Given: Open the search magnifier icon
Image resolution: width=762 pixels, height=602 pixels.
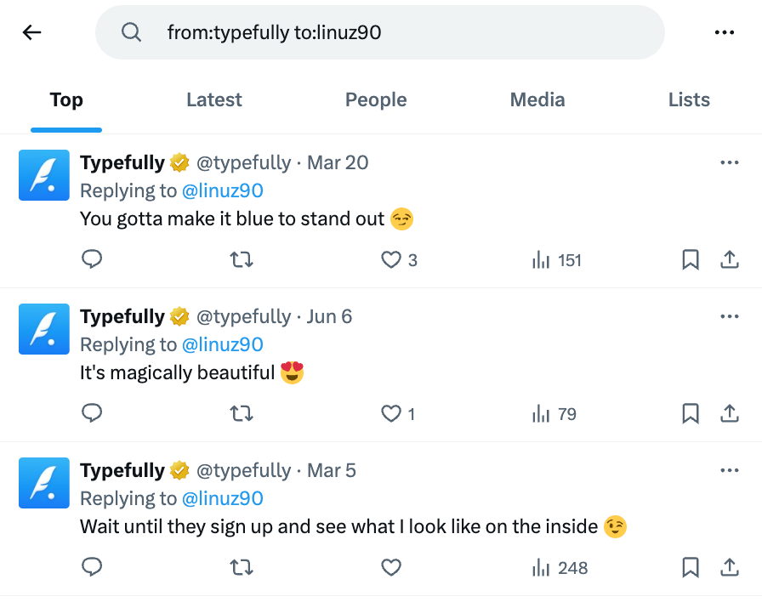Looking at the screenshot, I should point(131,31).
